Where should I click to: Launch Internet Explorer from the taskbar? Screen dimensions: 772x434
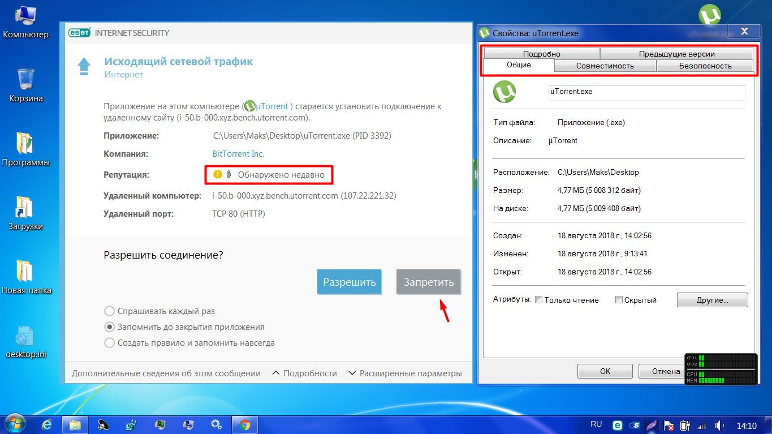point(48,424)
